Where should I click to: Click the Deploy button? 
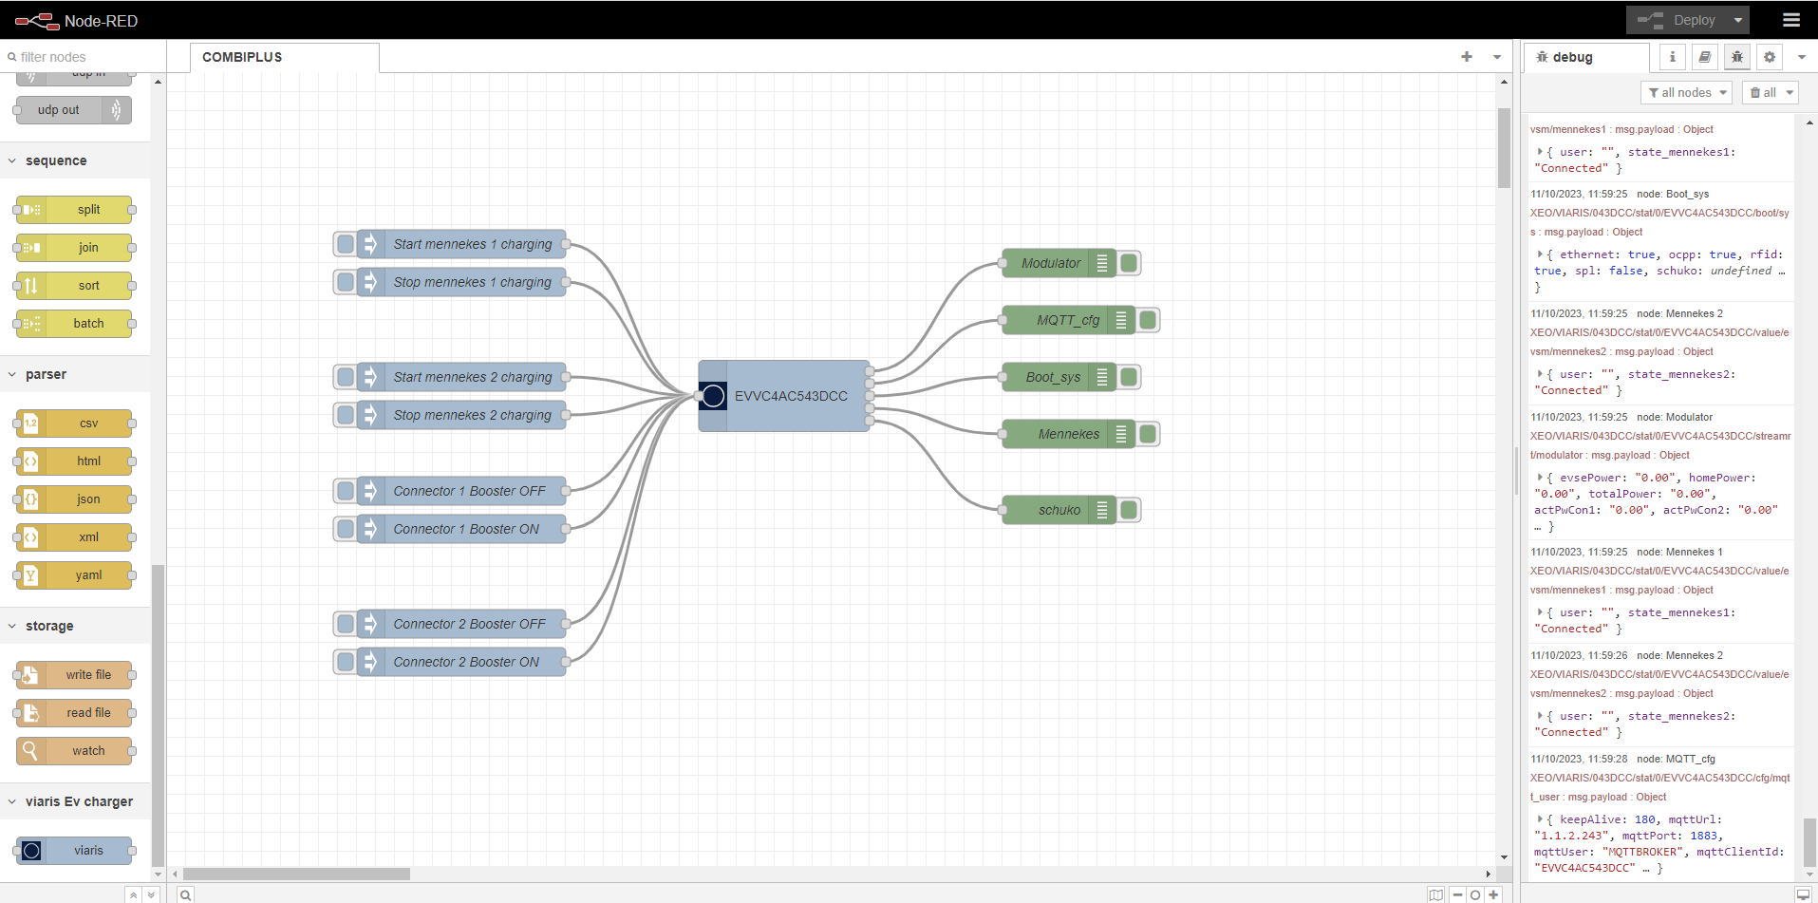tap(1678, 20)
